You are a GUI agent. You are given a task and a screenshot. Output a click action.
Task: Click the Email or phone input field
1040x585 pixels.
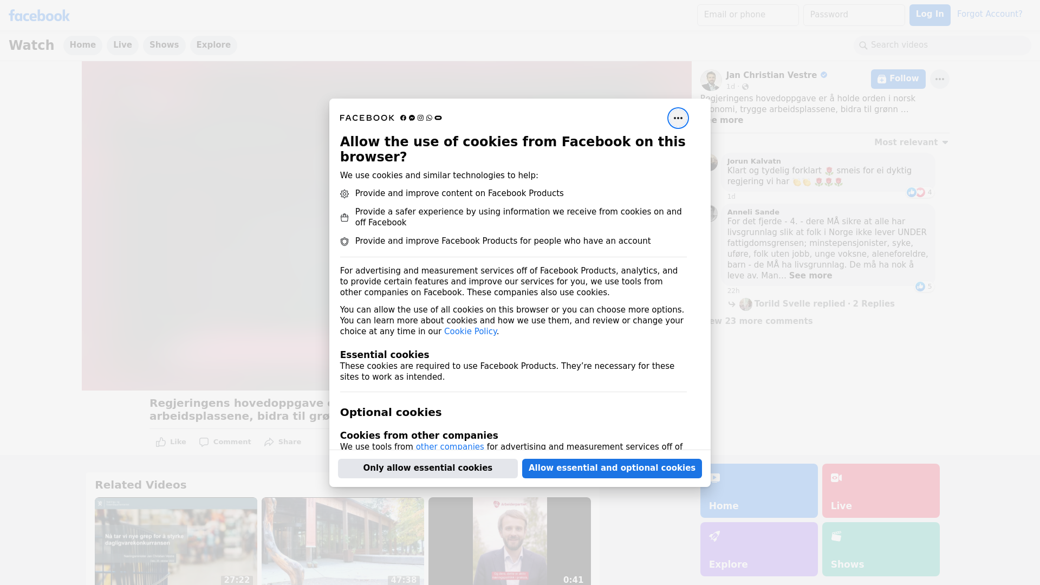pyautogui.click(x=747, y=15)
